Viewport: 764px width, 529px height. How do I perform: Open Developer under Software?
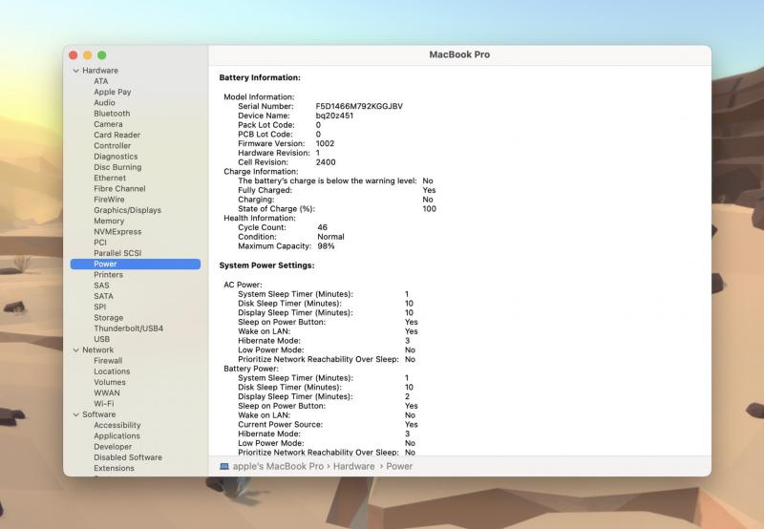coord(113,447)
